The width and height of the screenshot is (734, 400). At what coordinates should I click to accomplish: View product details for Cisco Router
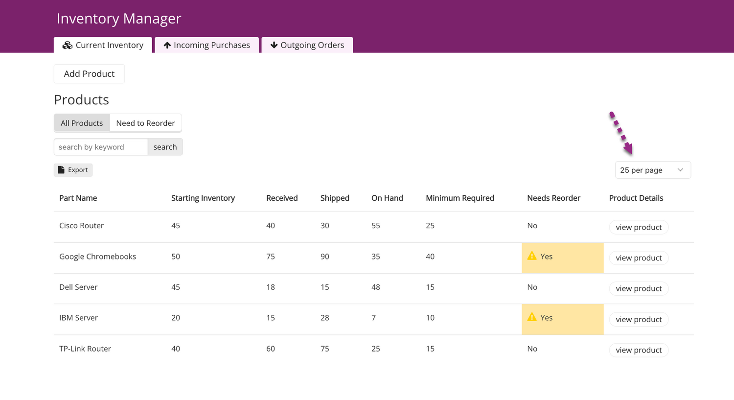point(639,227)
